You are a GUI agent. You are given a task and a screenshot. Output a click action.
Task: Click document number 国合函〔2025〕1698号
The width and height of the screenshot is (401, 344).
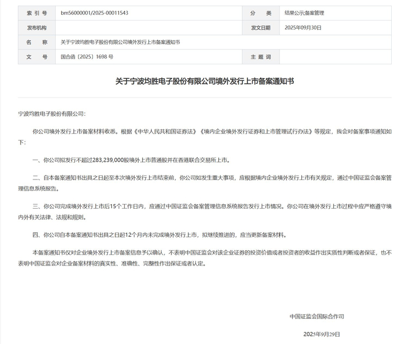point(87,57)
